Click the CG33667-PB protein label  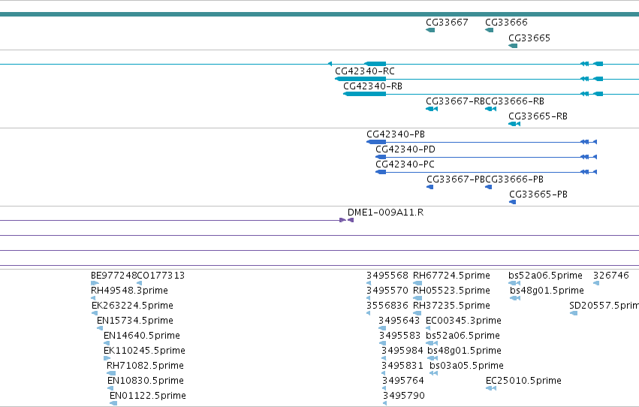pyautogui.click(x=456, y=179)
